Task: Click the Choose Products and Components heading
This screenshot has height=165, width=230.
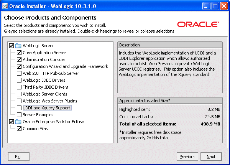Action: (50, 18)
